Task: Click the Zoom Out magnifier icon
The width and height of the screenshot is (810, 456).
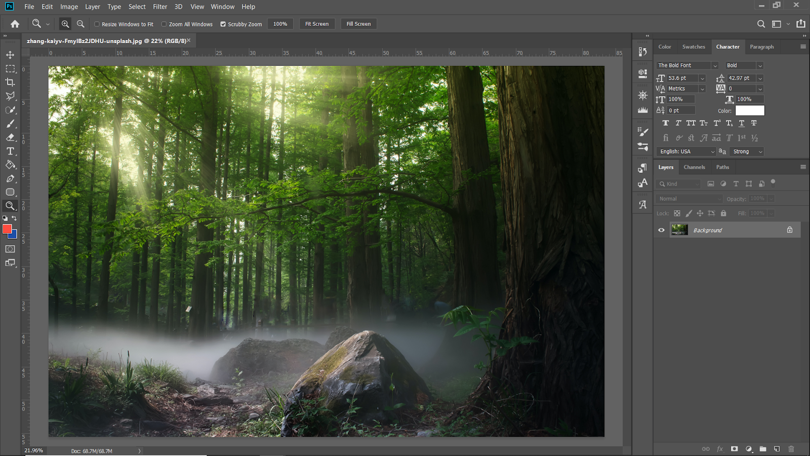Action: point(80,24)
